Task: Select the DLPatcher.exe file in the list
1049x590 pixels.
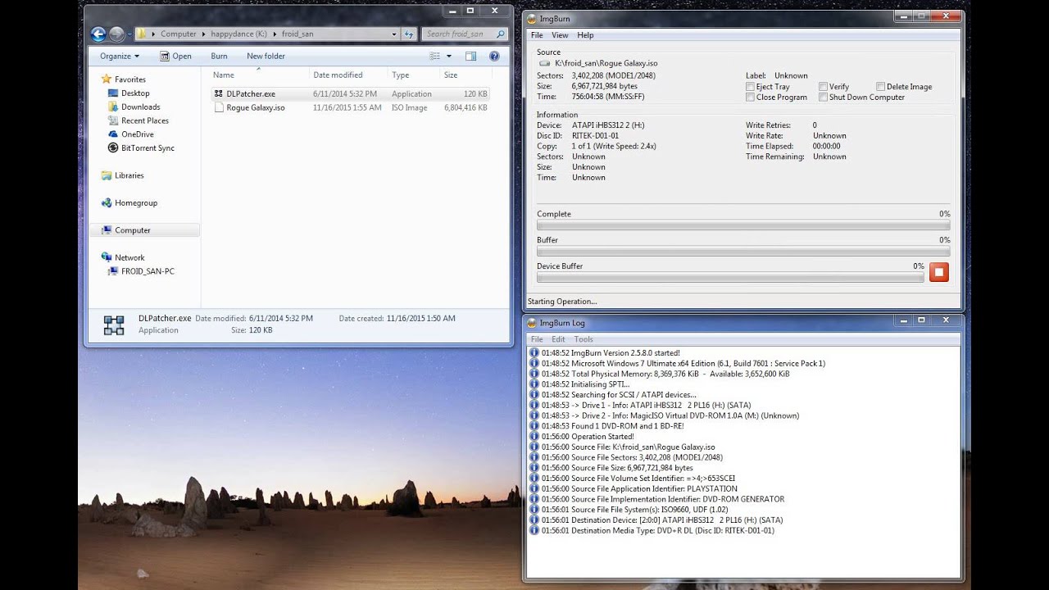Action: 351,93
